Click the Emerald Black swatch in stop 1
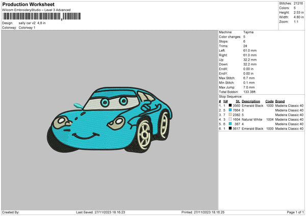This screenshot has height=216, width=306. coord(231,105)
